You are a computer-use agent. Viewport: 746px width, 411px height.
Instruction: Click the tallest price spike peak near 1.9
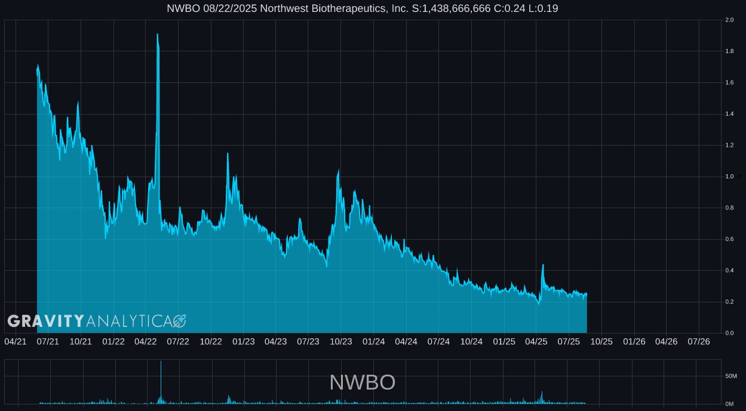pos(157,35)
